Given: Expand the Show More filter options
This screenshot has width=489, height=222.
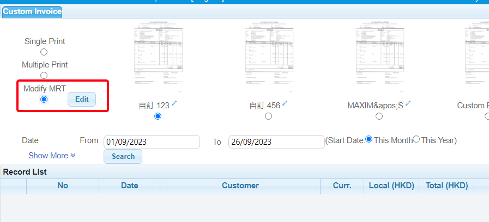Looking at the screenshot, I should (x=52, y=156).
